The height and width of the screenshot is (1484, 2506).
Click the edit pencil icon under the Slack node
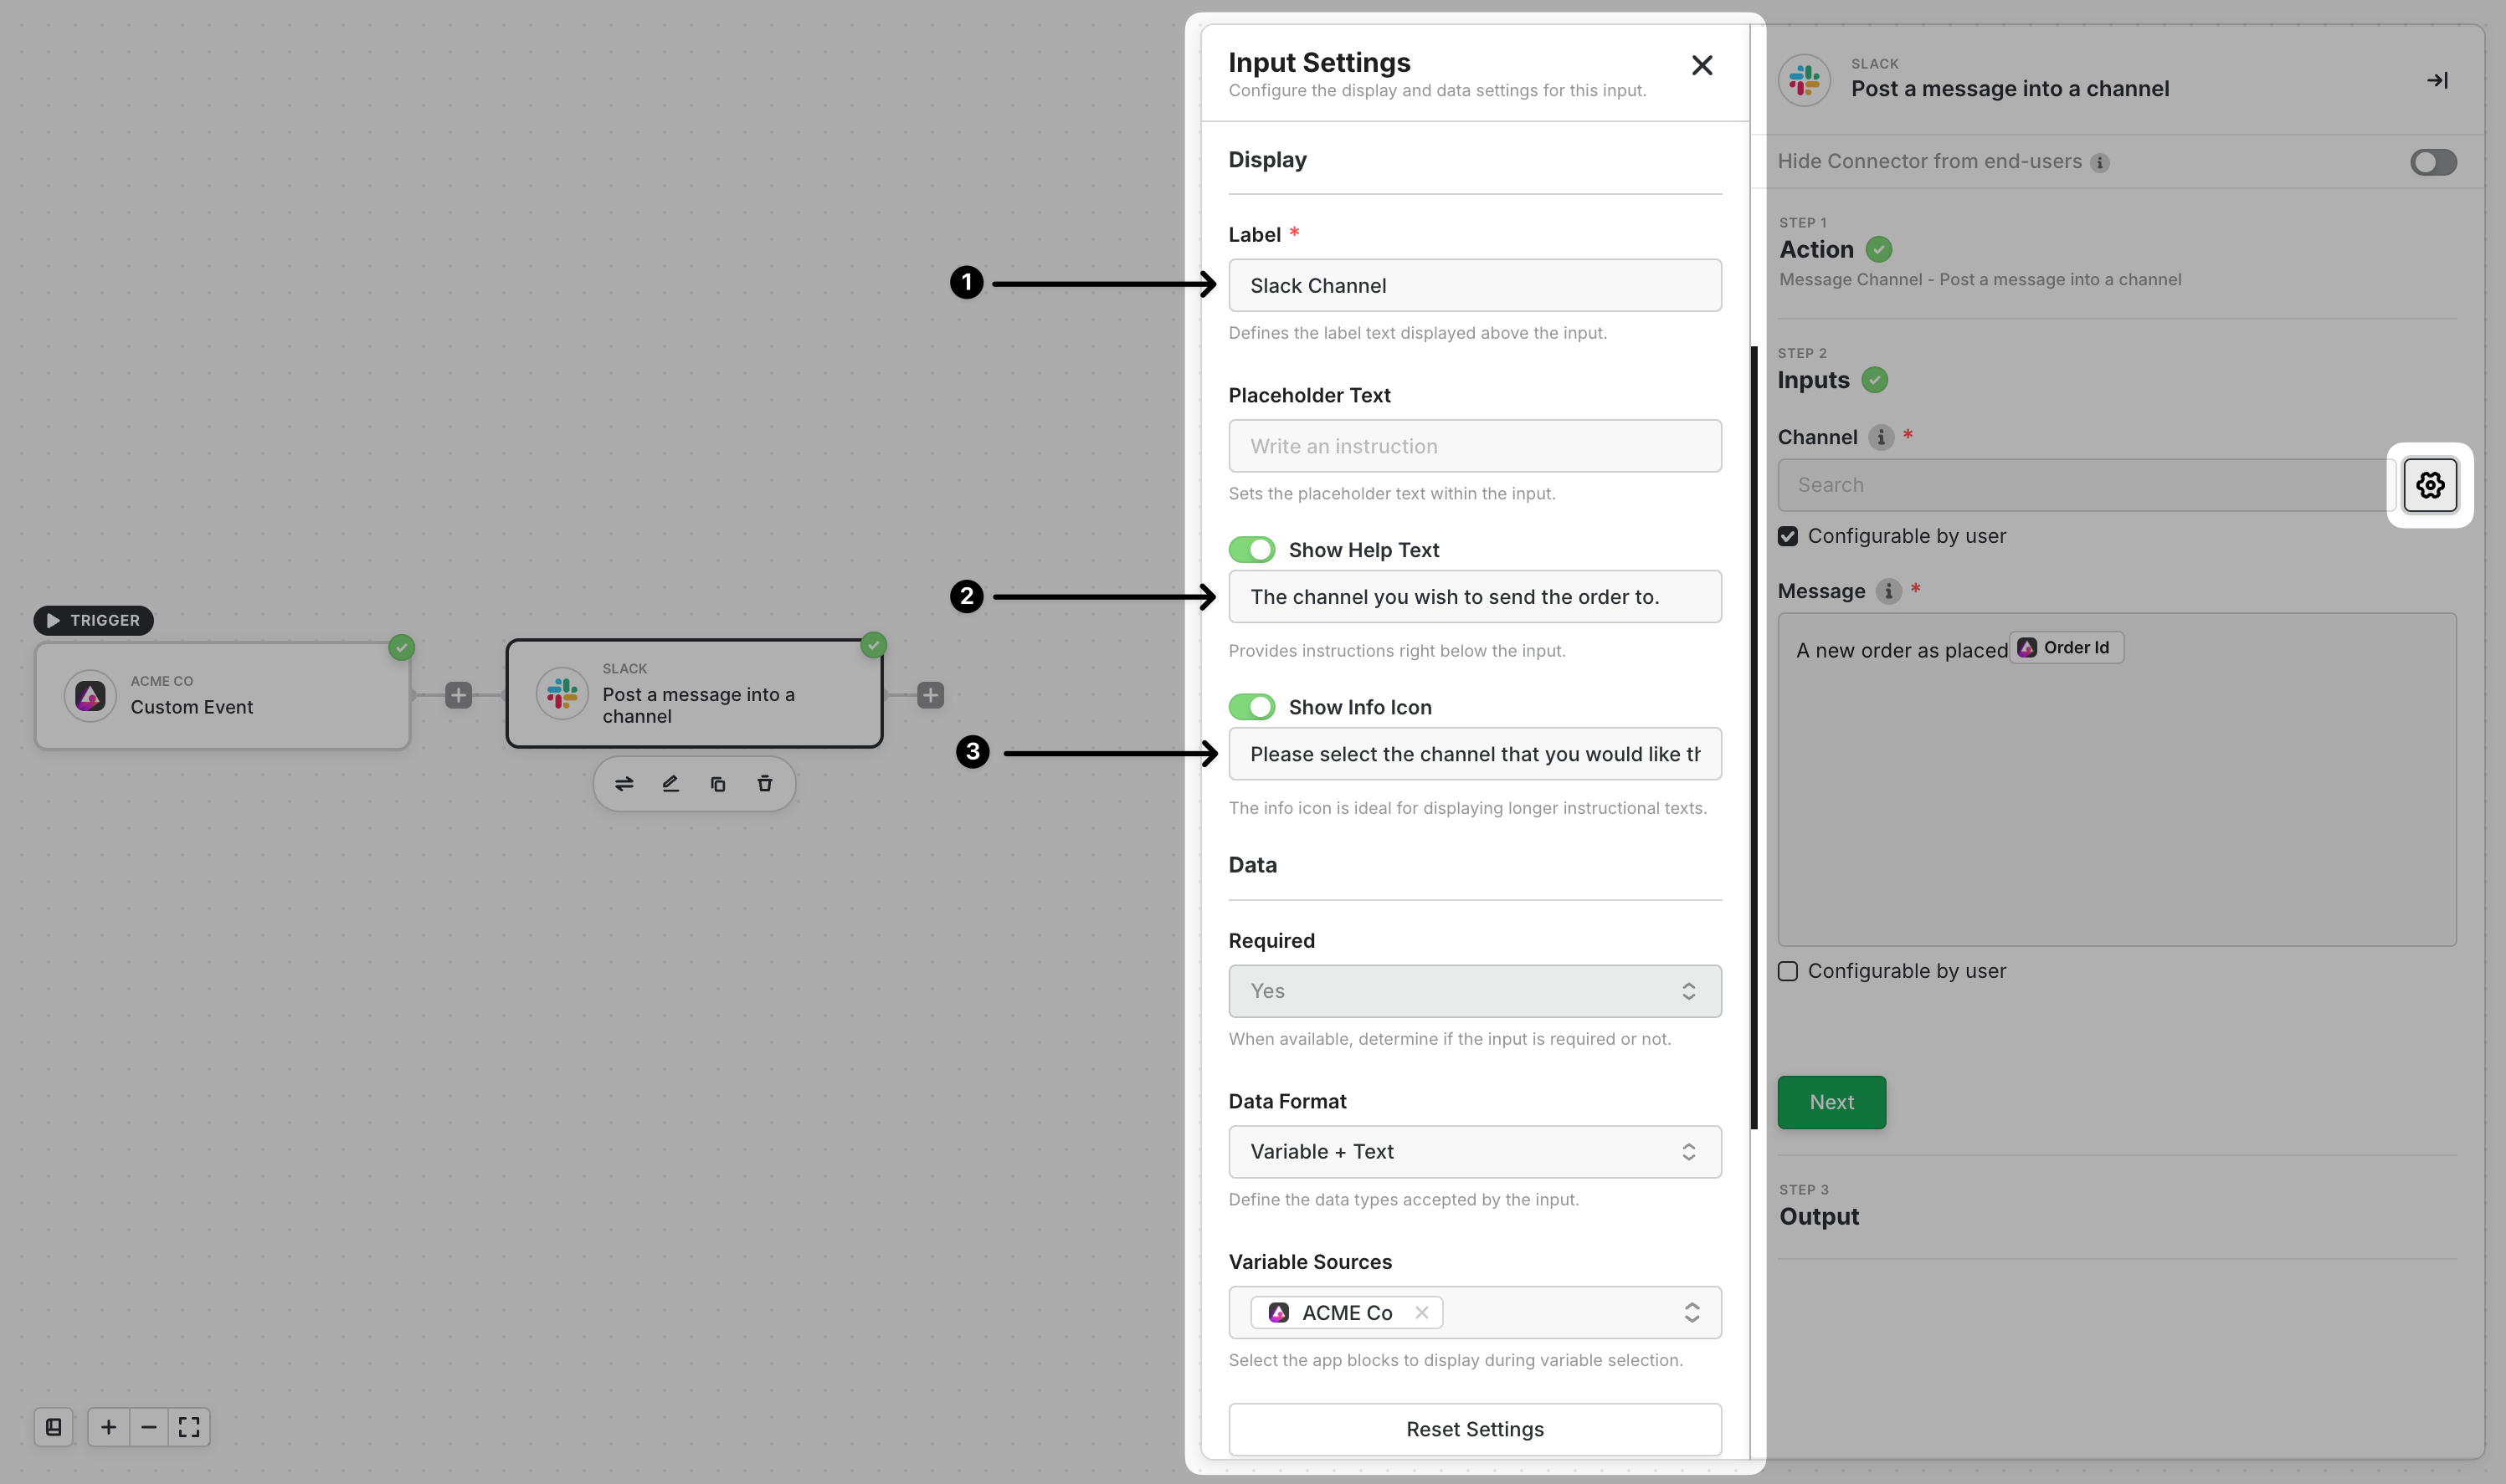point(670,784)
